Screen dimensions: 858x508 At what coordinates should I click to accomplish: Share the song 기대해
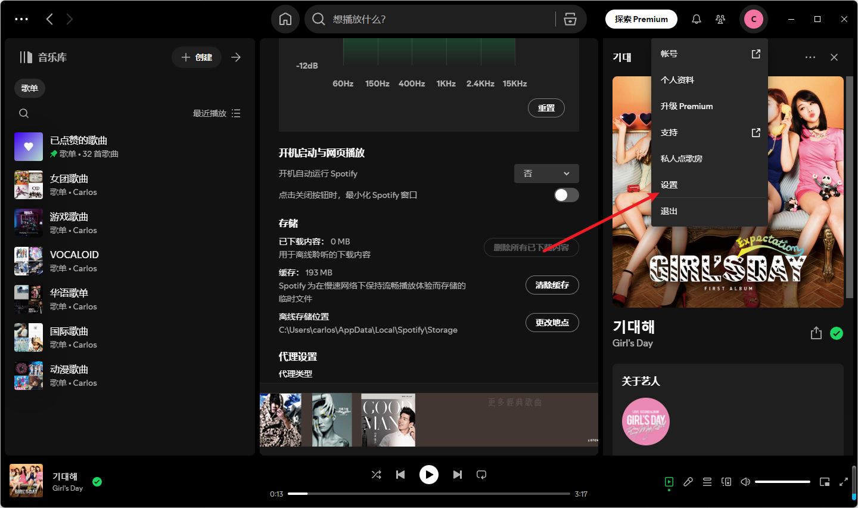coord(816,333)
